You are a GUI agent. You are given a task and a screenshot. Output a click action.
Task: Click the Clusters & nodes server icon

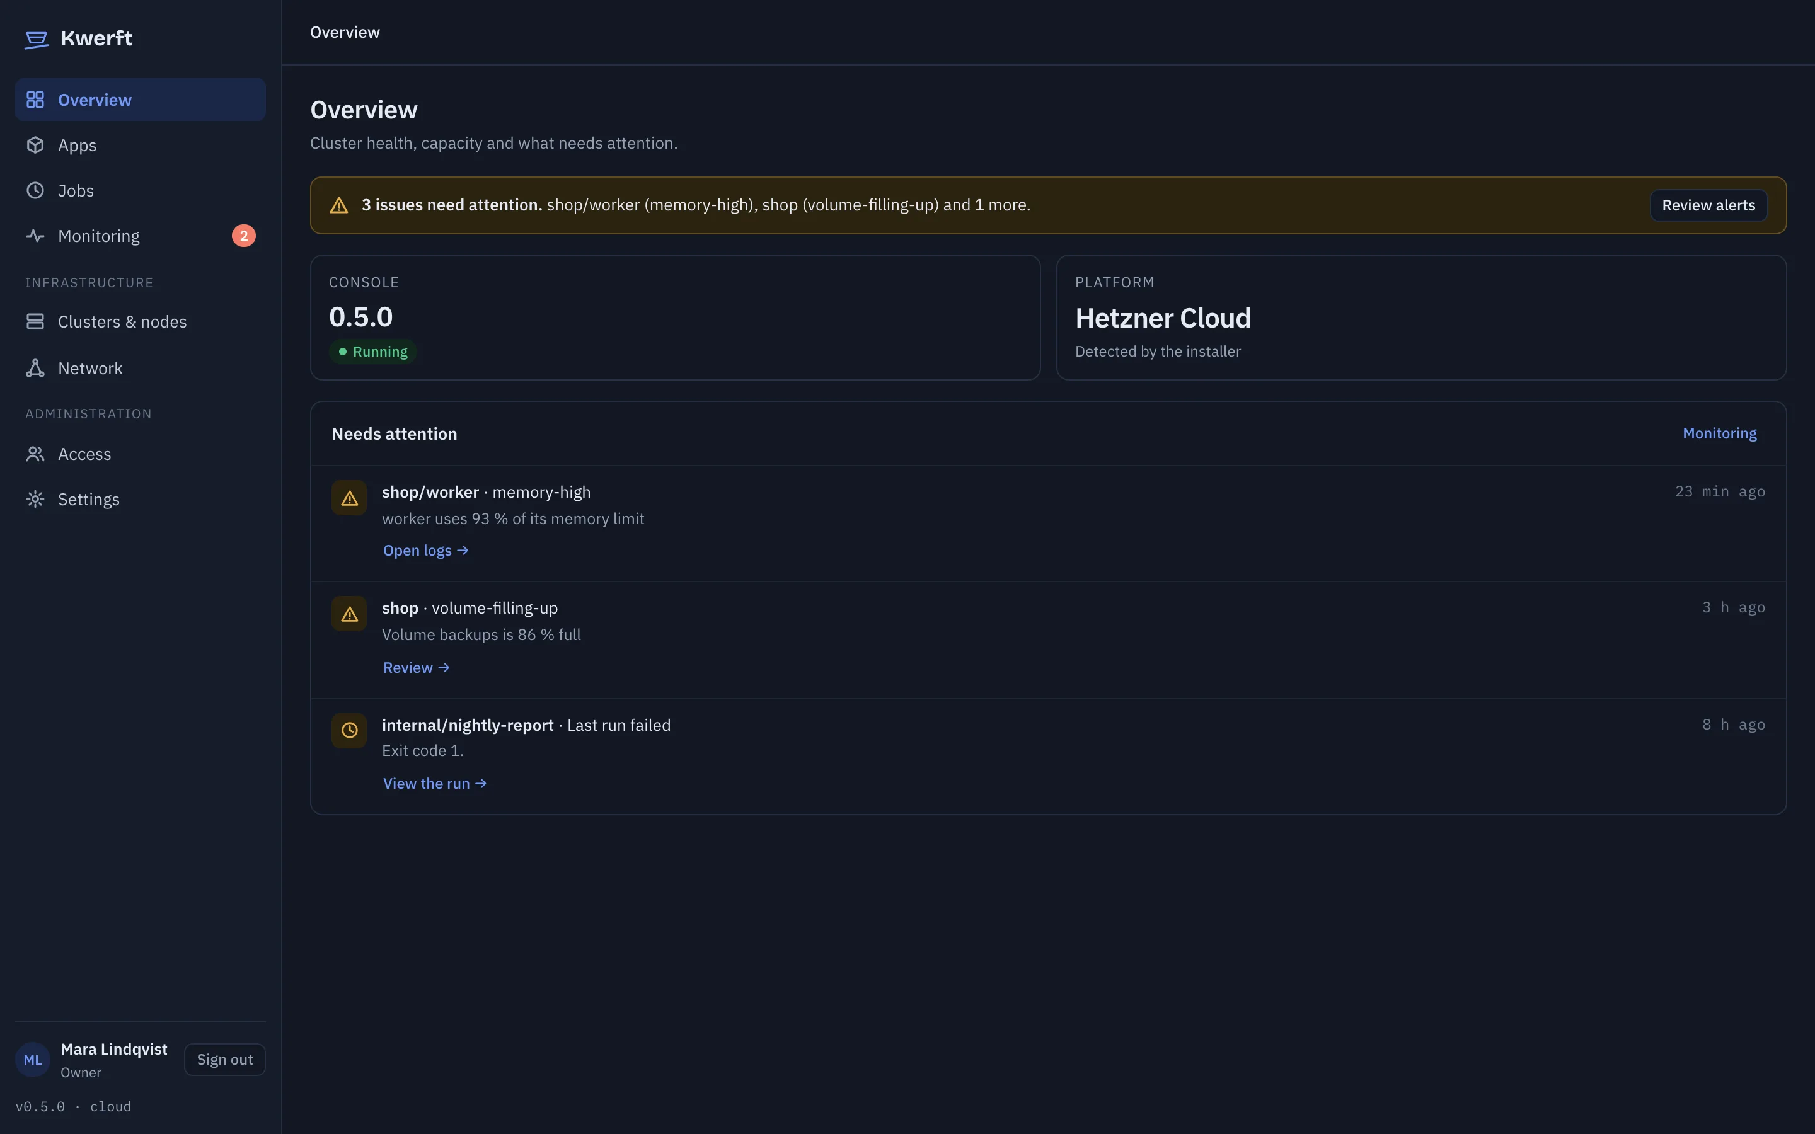pyautogui.click(x=35, y=322)
